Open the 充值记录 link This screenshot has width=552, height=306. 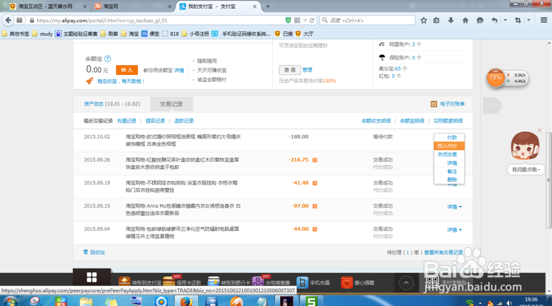coord(126,121)
